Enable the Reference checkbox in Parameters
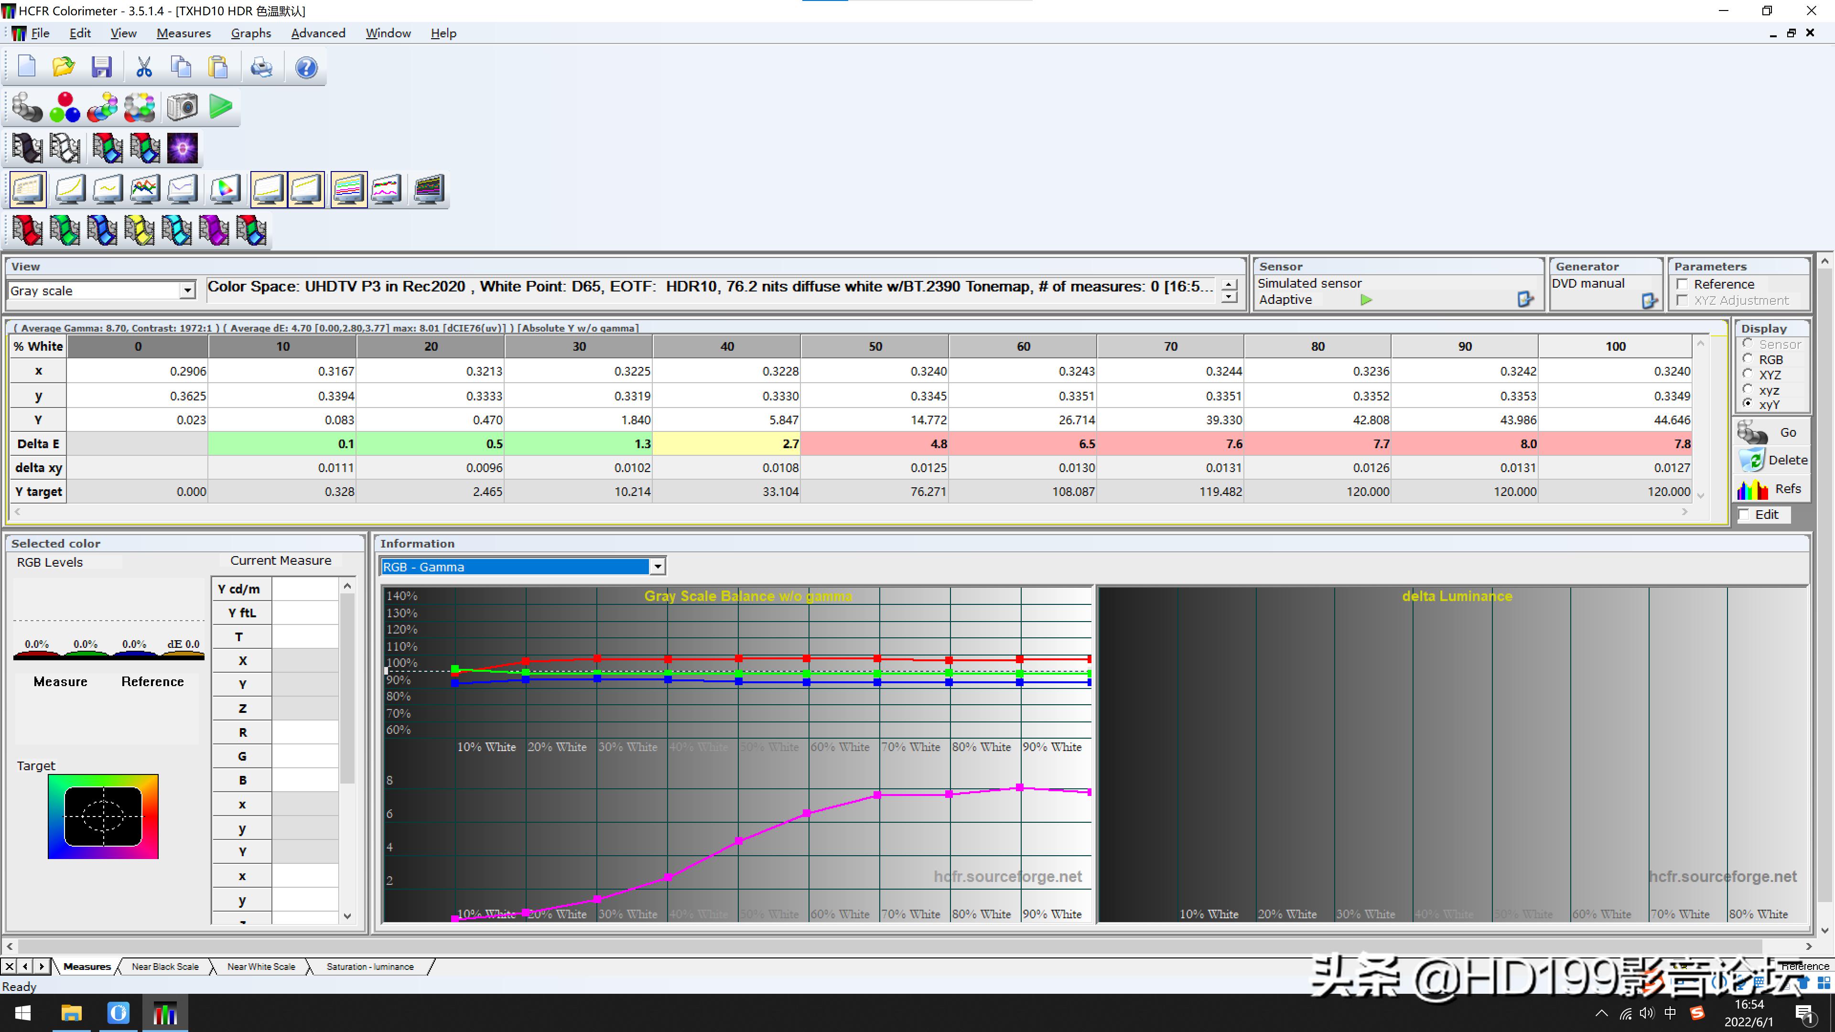1835x1032 pixels. pos(1683,283)
